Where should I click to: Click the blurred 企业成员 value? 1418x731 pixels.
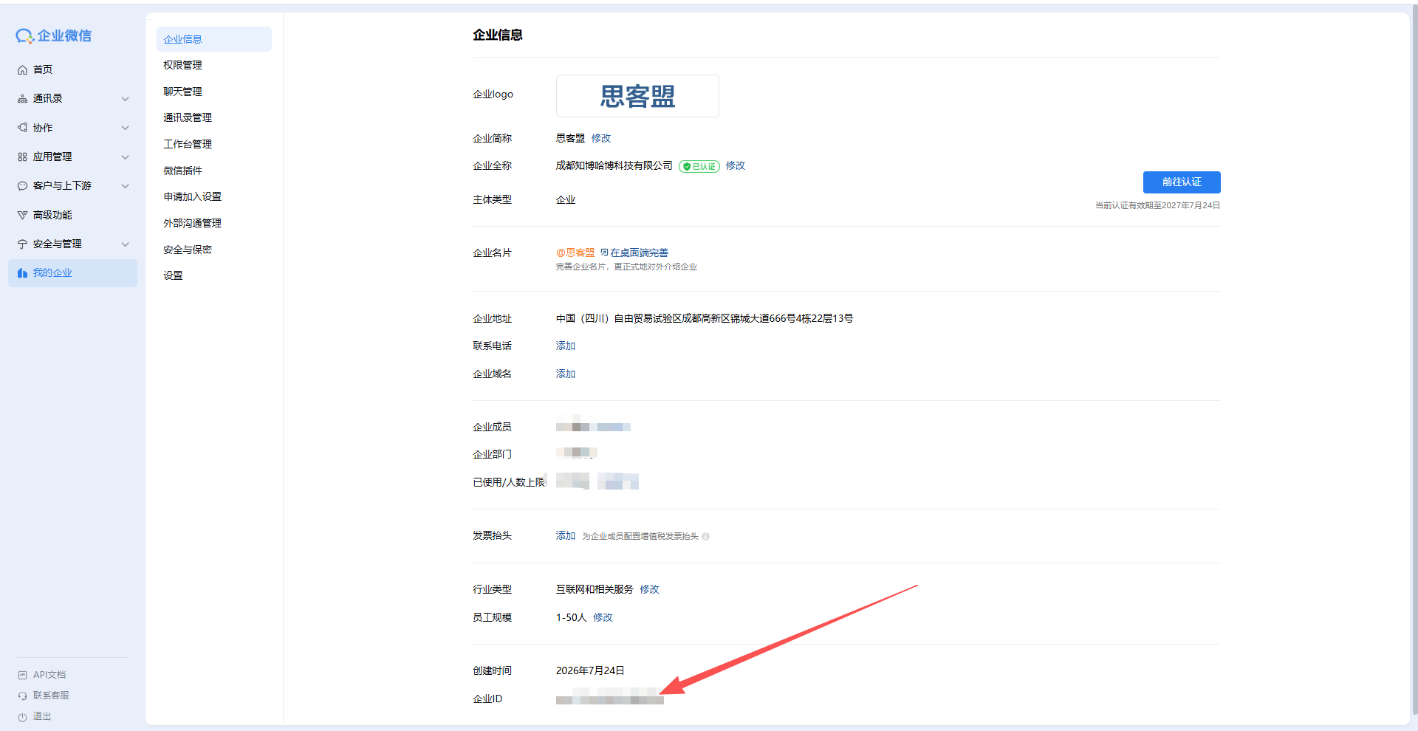click(593, 425)
